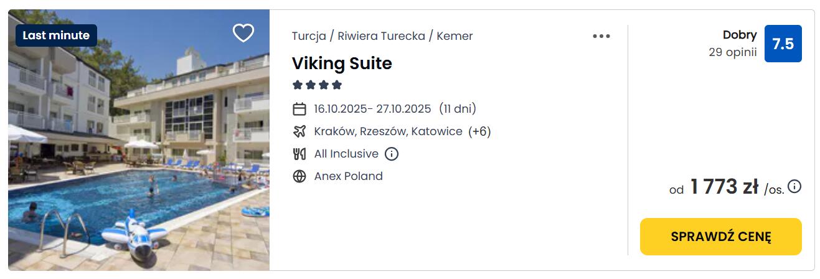Image resolution: width=820 pixels, height=279 pixels.
Task: Click the four-star hotel rating
Action: (x=318, y=85)
